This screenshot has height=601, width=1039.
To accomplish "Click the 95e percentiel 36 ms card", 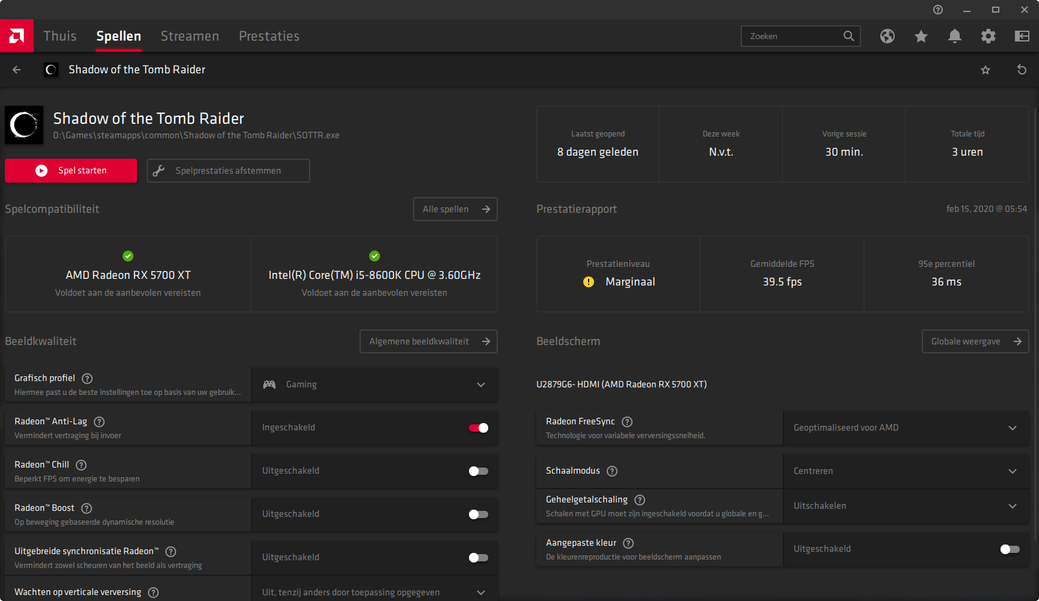I will click(x=946, y=274).
